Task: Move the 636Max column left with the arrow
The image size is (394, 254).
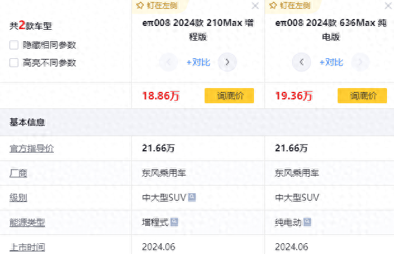Action: (302, 62)
